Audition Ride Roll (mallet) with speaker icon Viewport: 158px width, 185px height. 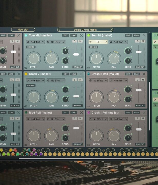click(26, 145)
